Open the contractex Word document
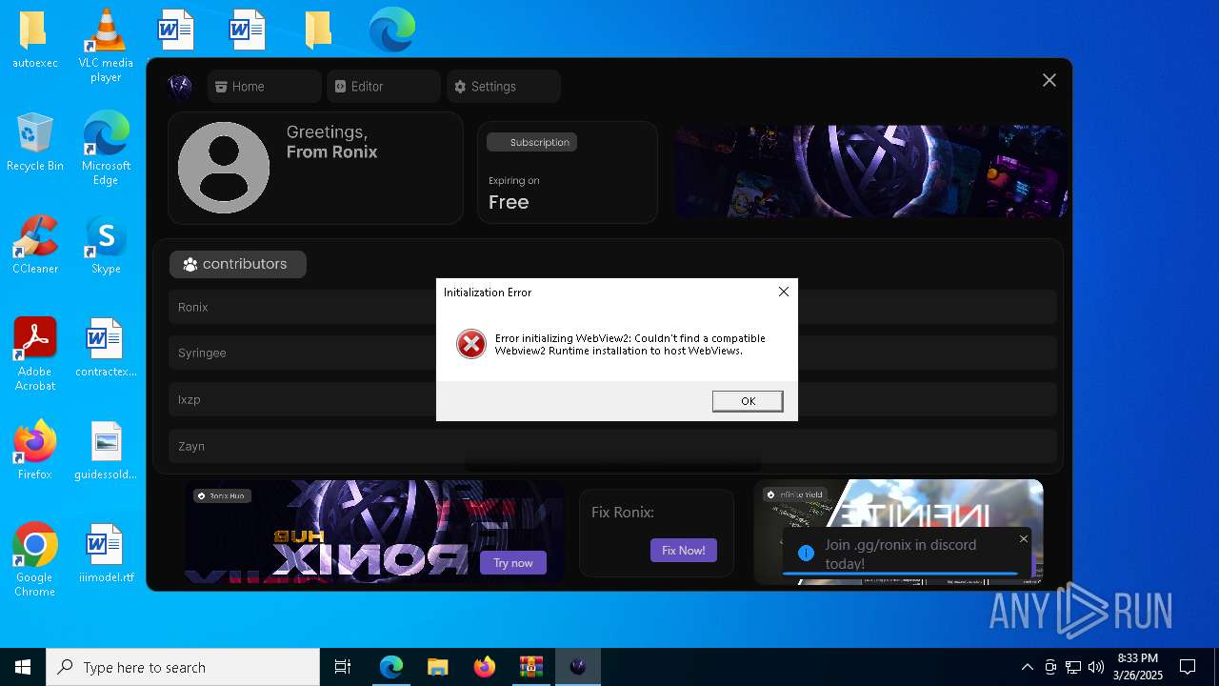 (x=106, y=348)
